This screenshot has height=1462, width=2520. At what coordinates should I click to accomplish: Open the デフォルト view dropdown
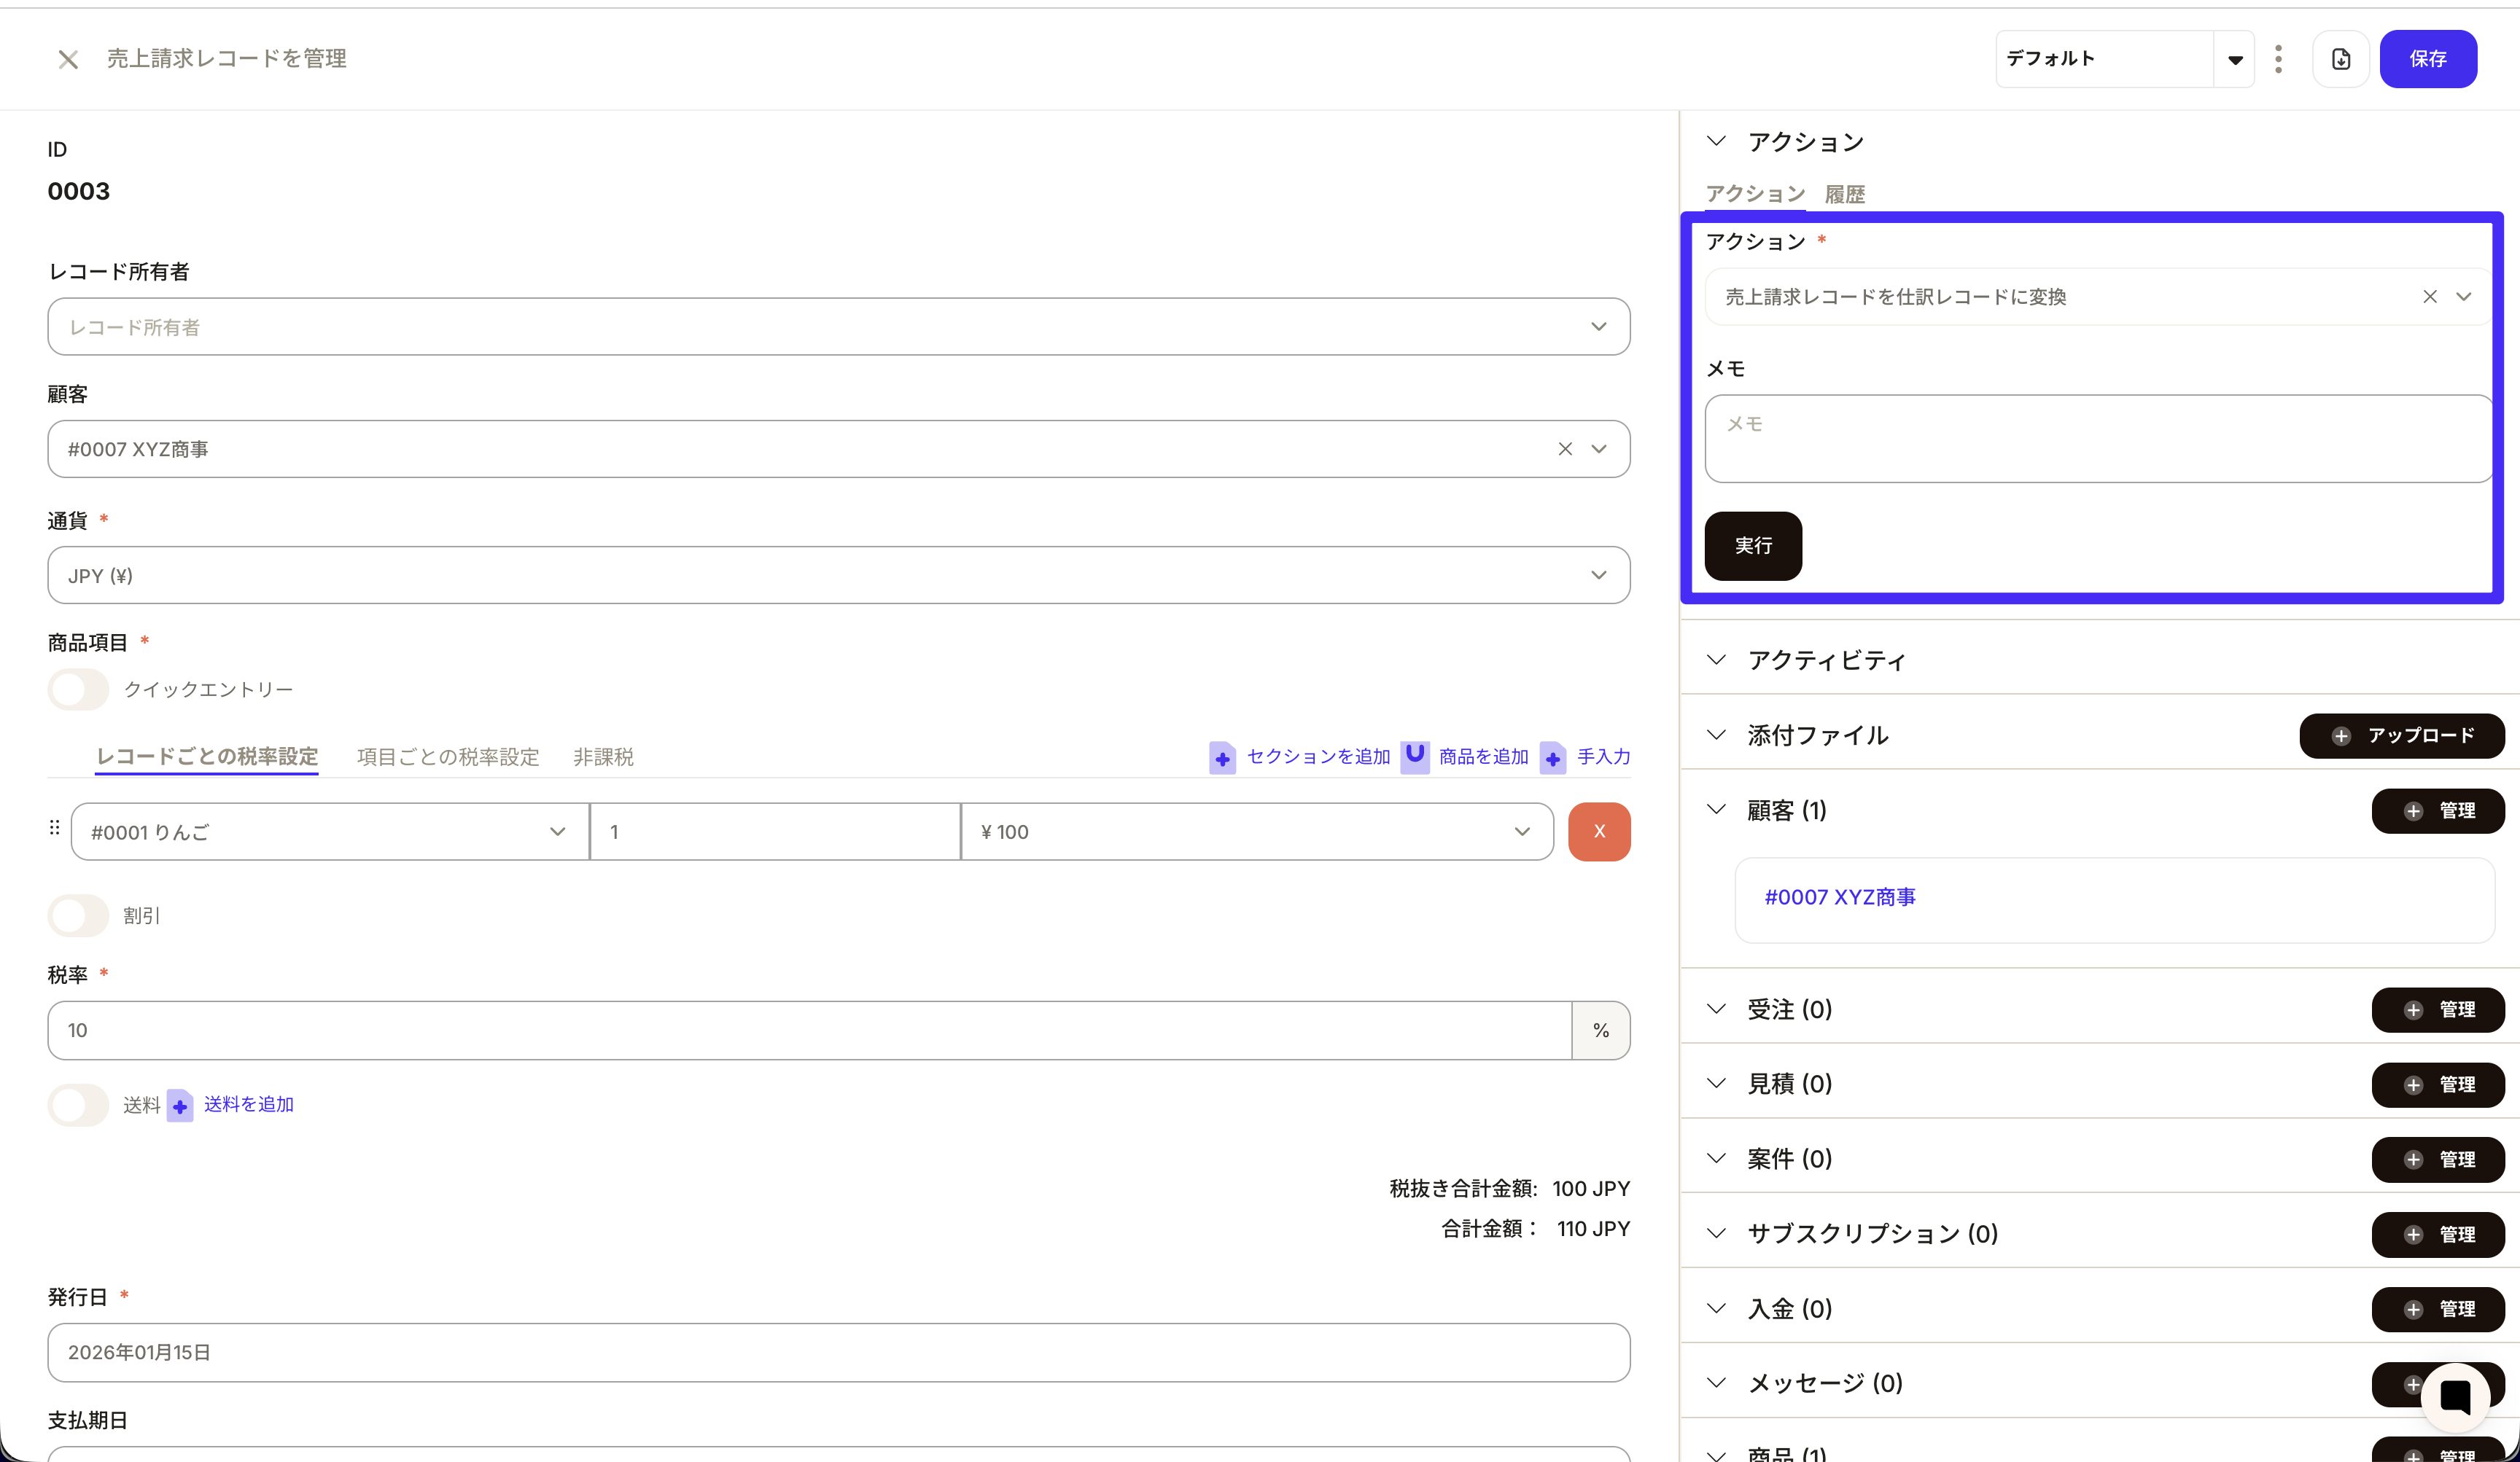pos(2234,58)
